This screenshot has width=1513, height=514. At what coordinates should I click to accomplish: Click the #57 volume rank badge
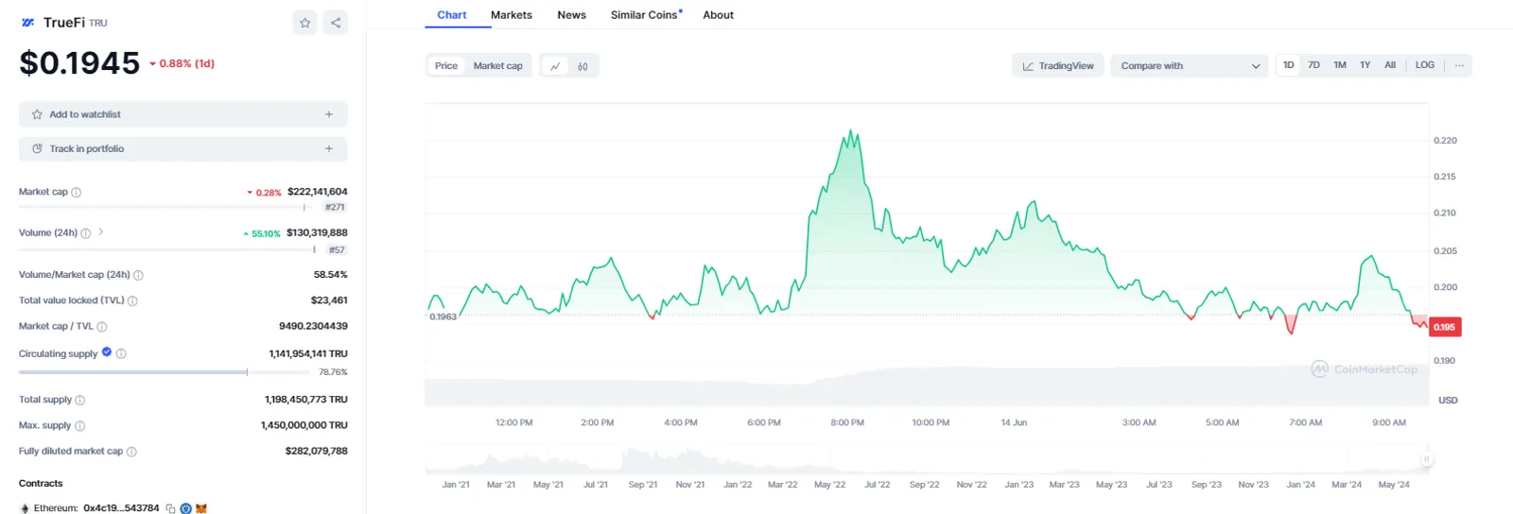click(x=337, y=250)
